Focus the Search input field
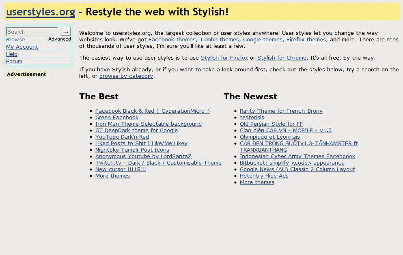403x255 pixels. point(32,32)
